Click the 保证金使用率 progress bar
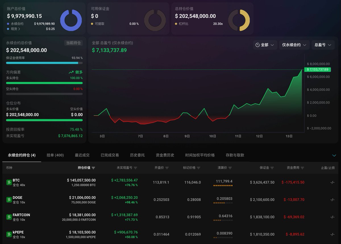 coord(44,63)
